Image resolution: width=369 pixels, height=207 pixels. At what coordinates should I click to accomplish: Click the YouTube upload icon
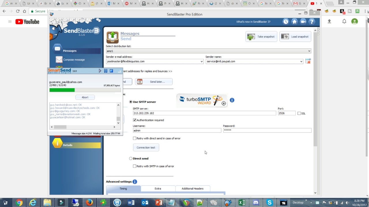(x=329, y=22)
